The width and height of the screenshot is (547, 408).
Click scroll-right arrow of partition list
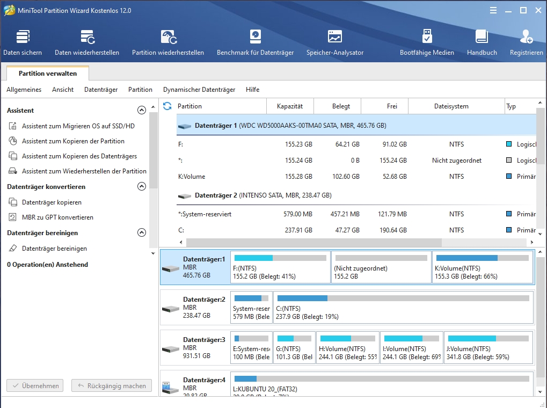pyautogui.click(x=531, y=242)
